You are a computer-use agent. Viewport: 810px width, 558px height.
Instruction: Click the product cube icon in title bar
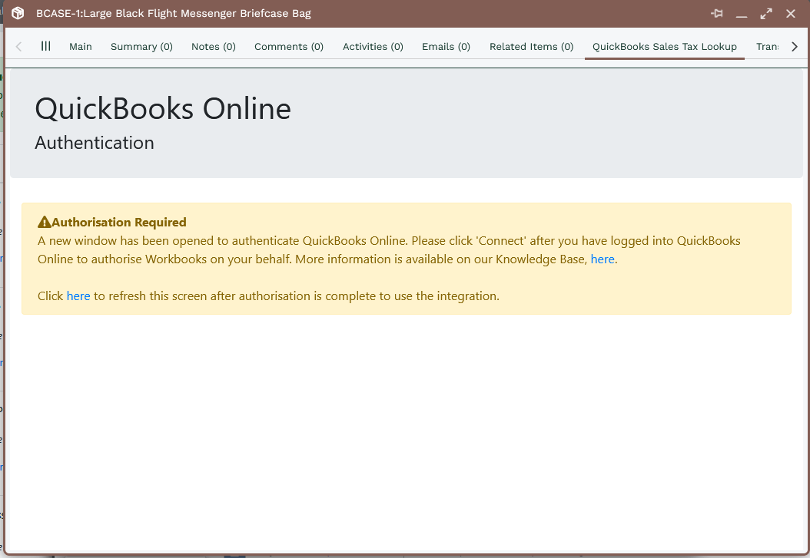18,14
